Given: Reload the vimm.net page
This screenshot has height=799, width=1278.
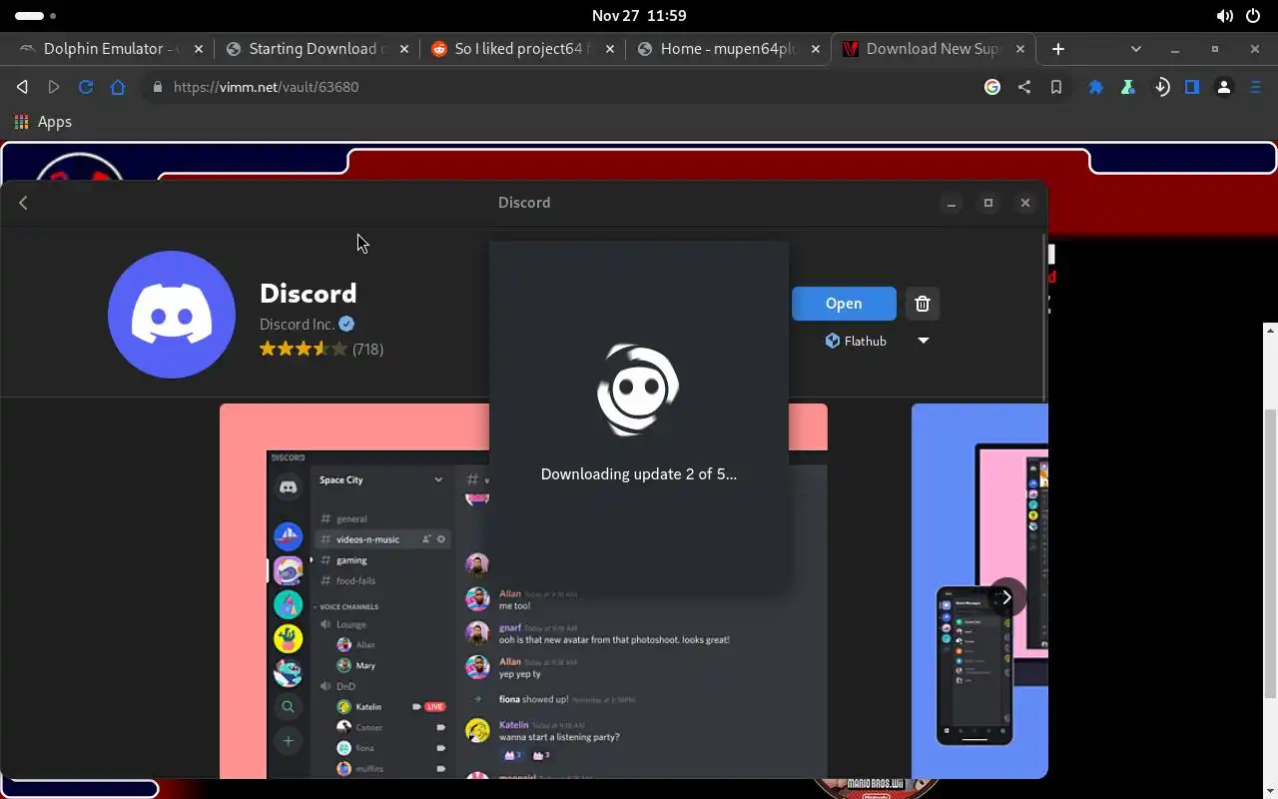Looking at the screenshot, I should (86, 87).
